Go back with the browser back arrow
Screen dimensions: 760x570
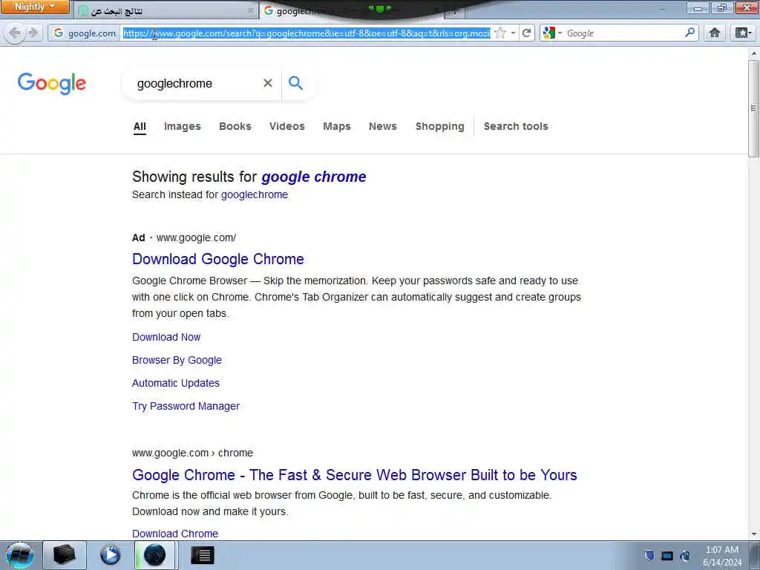click(x=15, y=33)
